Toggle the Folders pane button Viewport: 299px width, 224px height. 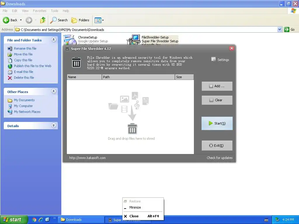pyautogui.click(x=80, y=20)
